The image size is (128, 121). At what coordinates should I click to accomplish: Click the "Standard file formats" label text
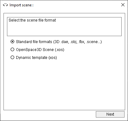click(34, 42)
